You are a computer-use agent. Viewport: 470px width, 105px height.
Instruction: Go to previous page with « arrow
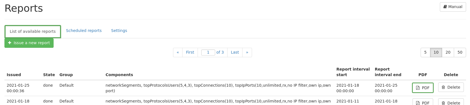178,52
